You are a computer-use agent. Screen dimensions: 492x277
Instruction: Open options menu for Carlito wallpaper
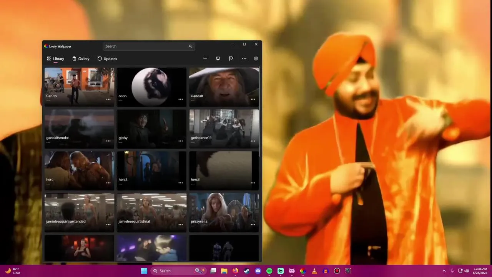point(108,99)
